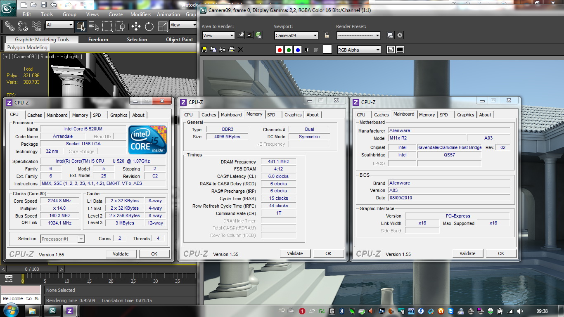Toggle the render window UI button
The image size is (564, 317).
(400, 50)
